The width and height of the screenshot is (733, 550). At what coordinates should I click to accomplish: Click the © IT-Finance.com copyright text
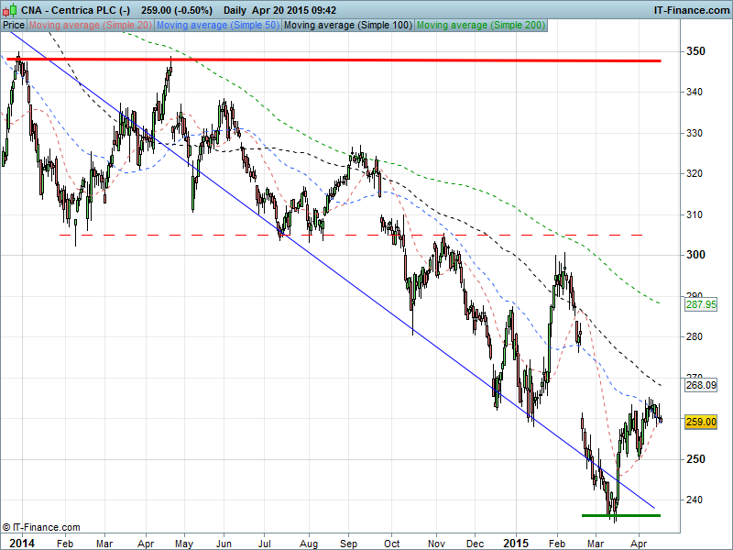[41, 528]
